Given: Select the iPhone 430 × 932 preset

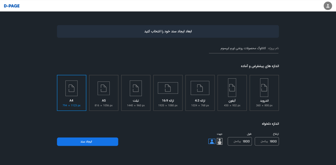Looking at the screenshot, I should pyautogui.click(x=232, y=93).
